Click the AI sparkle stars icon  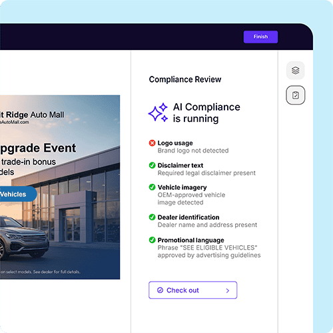click(x=158, y=113)
